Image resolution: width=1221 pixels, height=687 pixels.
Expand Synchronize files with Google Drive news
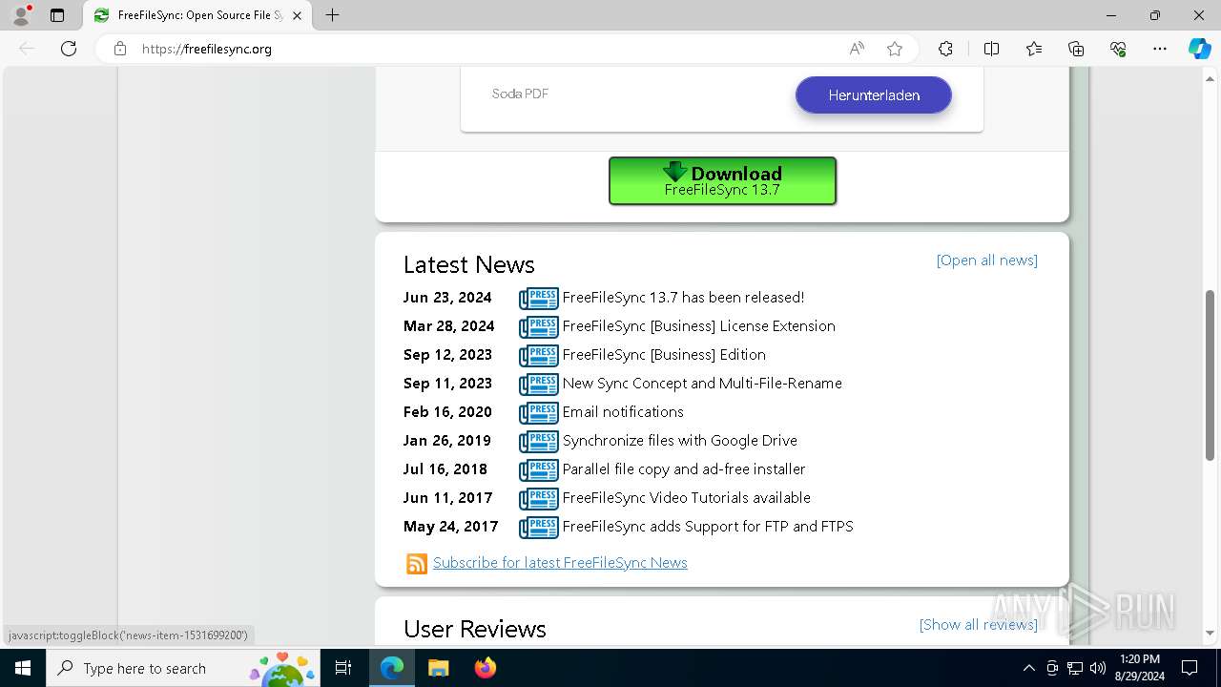679,441
